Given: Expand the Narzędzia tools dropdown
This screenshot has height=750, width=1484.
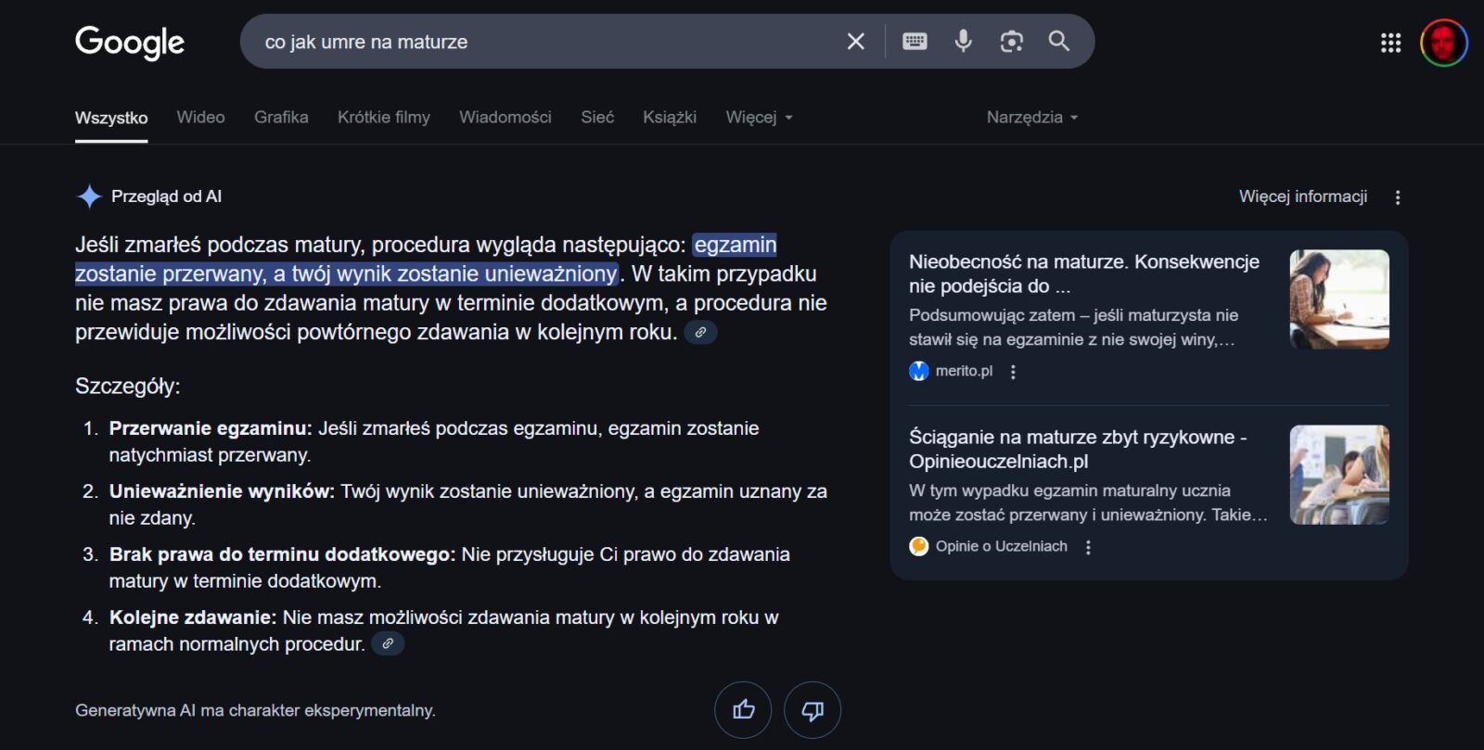Looking at the screenshot, I should (x=1032, y=118).
